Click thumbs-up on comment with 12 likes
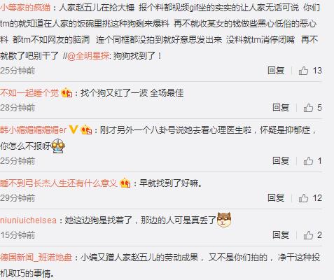The height and width of the screenshot is (280, 334). [303, 198]
